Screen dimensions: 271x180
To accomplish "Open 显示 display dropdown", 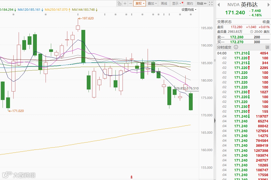I will [x=177, y=4].
